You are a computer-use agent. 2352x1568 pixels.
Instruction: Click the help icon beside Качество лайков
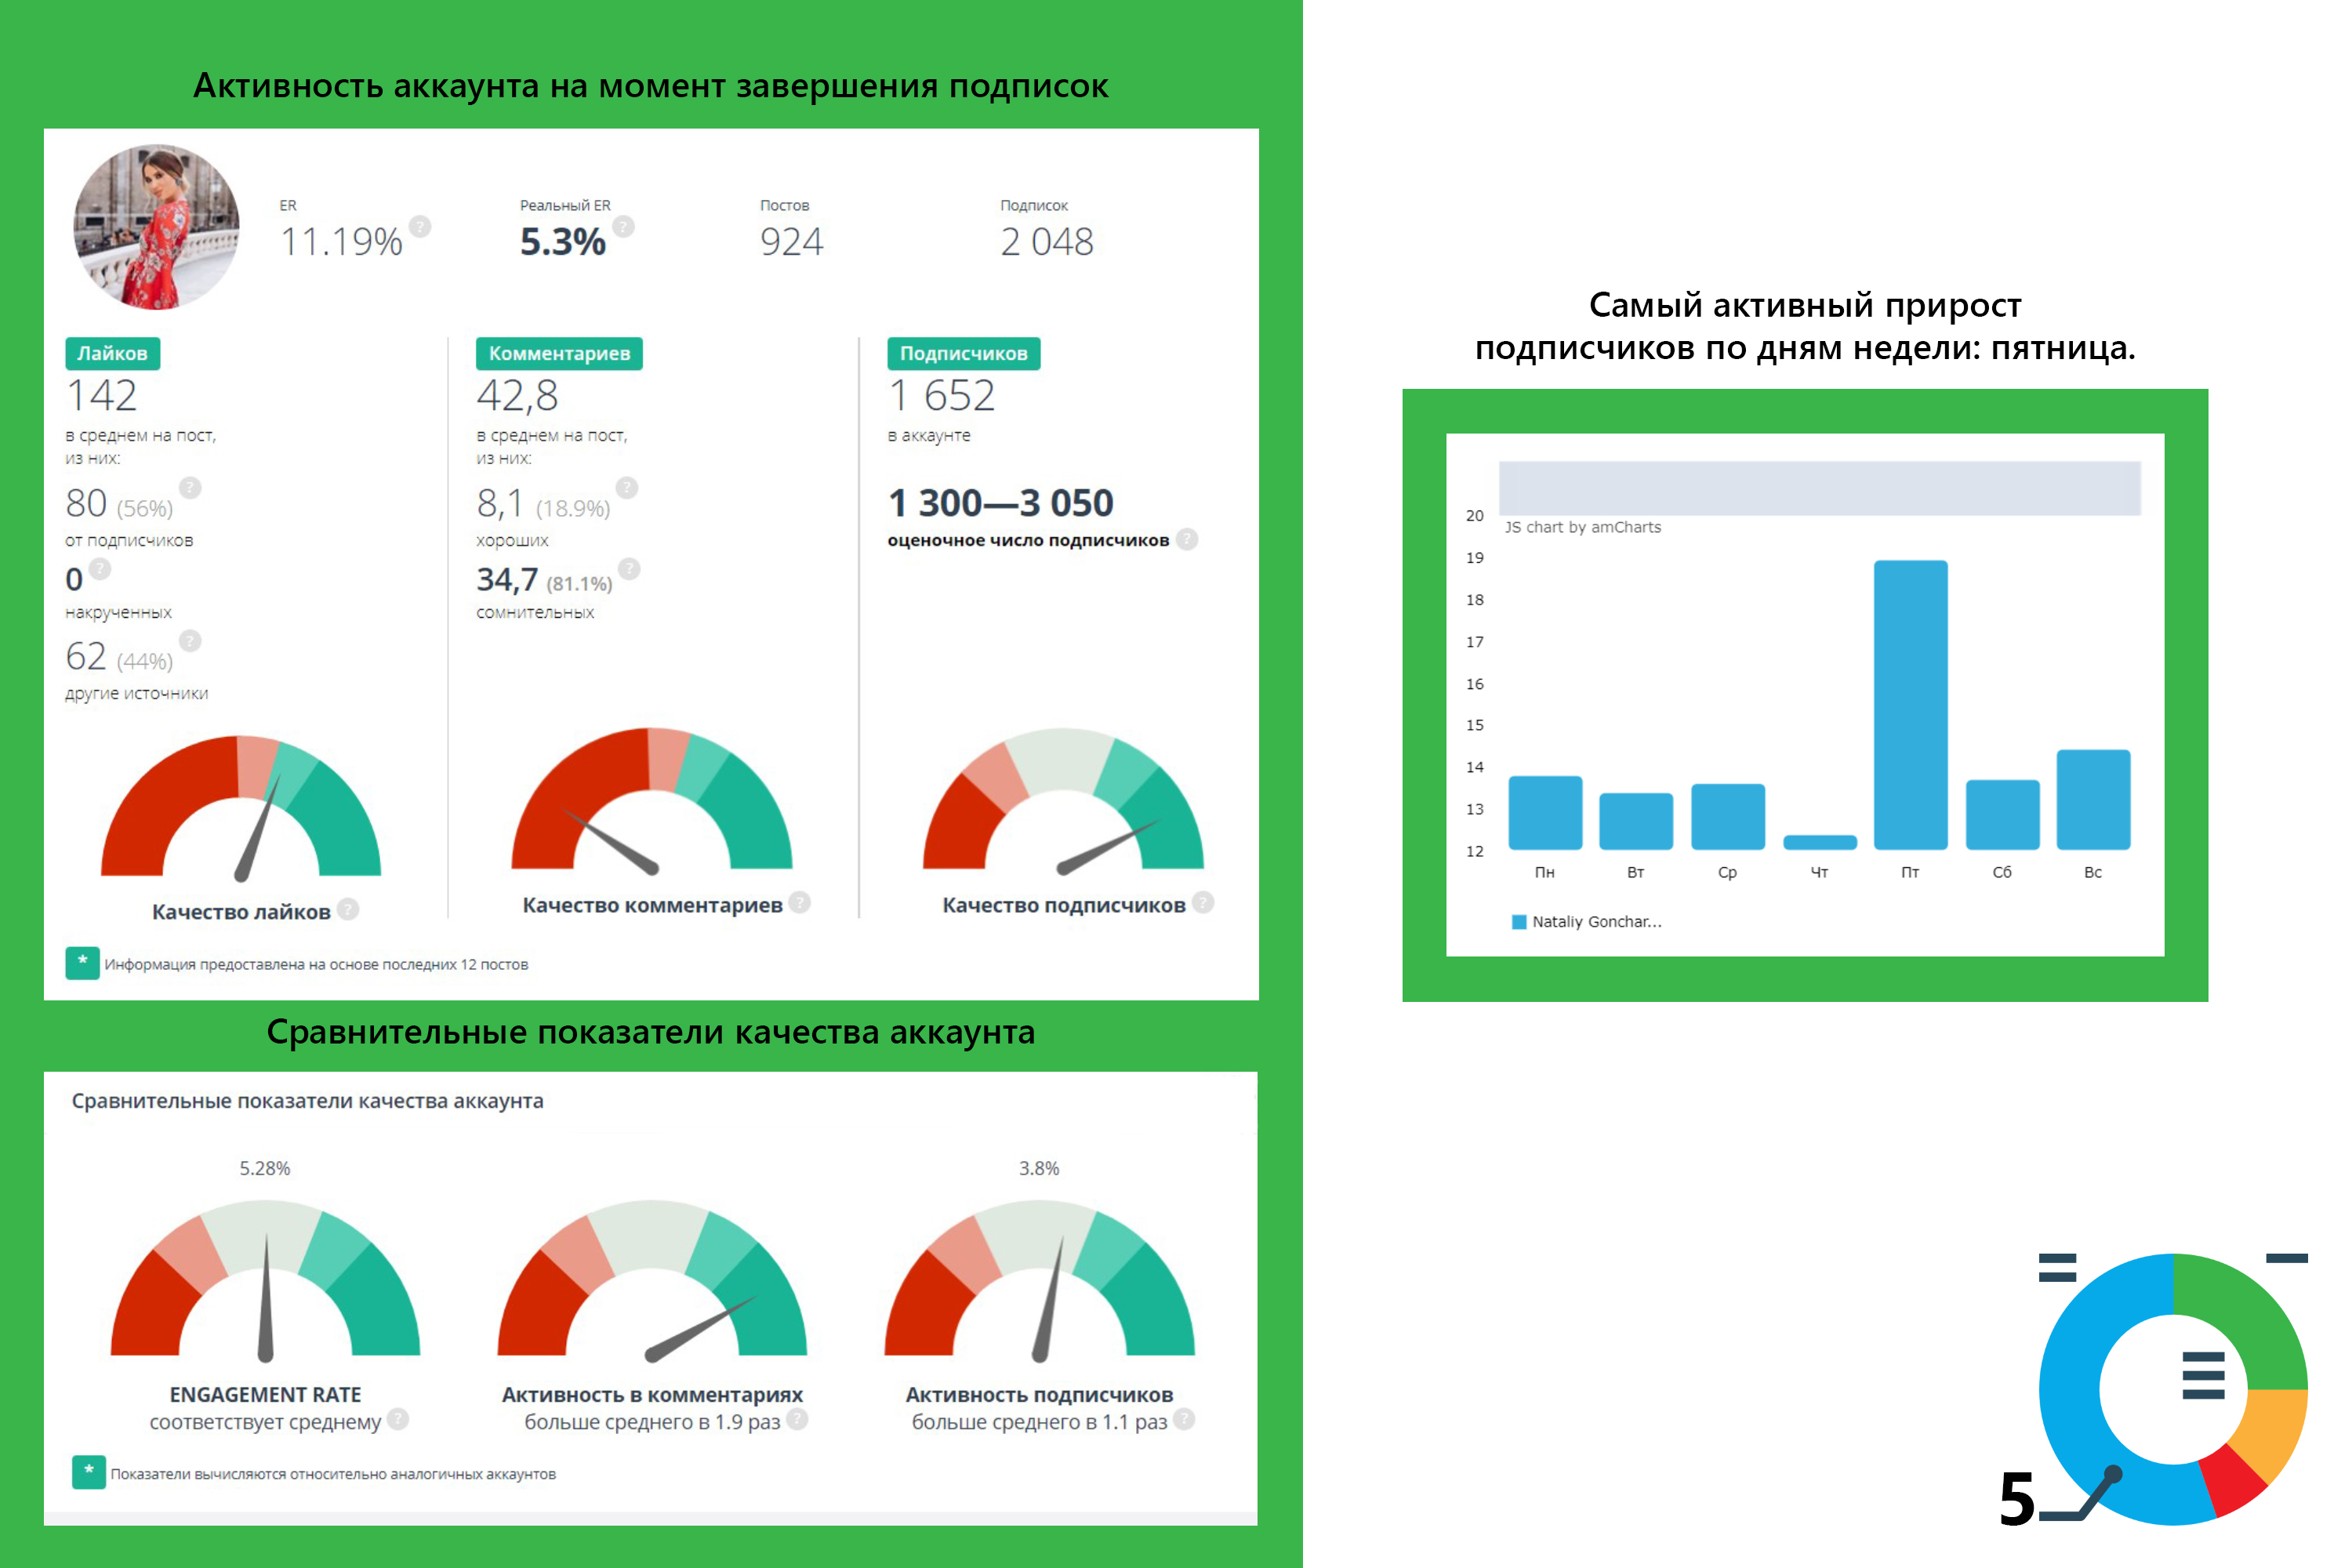point(348,909)
